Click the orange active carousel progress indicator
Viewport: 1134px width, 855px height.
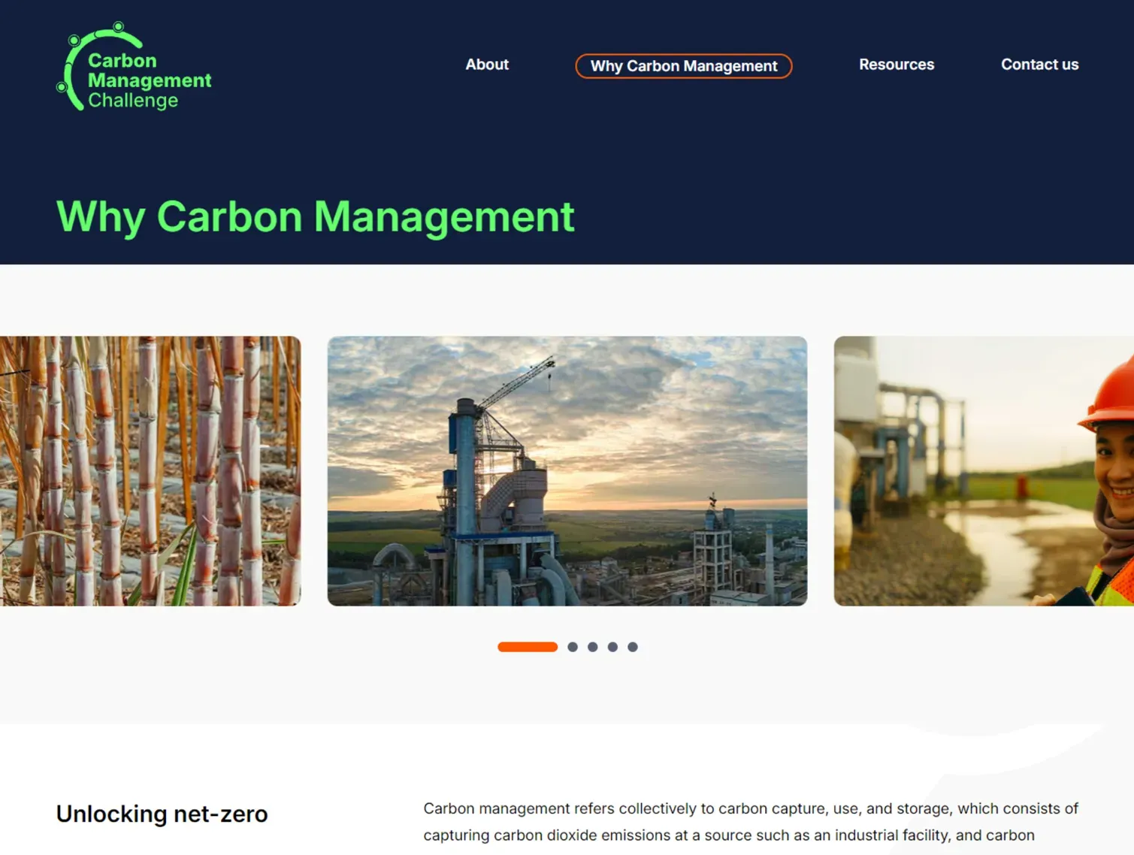click(528, 646)
